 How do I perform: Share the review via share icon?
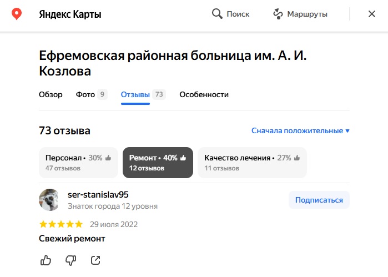point(95,260)
